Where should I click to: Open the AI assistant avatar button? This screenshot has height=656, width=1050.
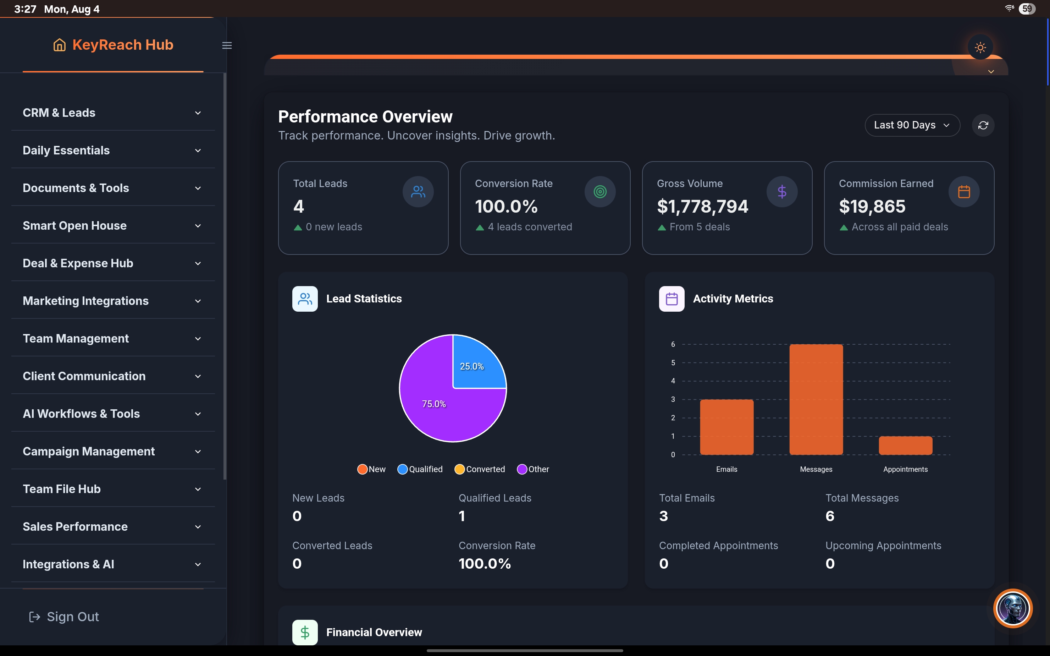[x=1013, y=608]
